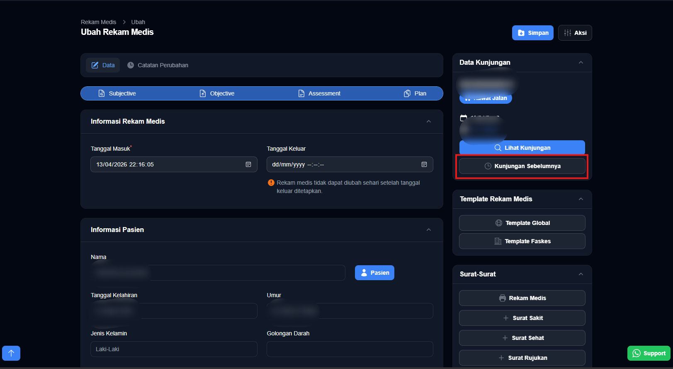Open Tanggal Masuk calendar picker icon

[x=248, y=164]
